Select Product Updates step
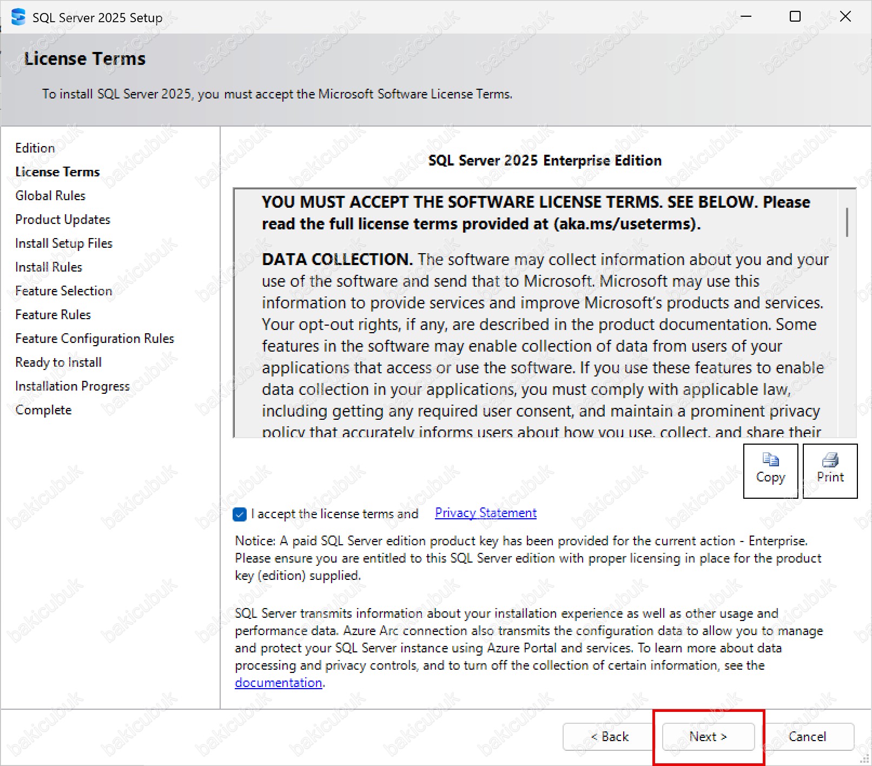 coord(63,220)
